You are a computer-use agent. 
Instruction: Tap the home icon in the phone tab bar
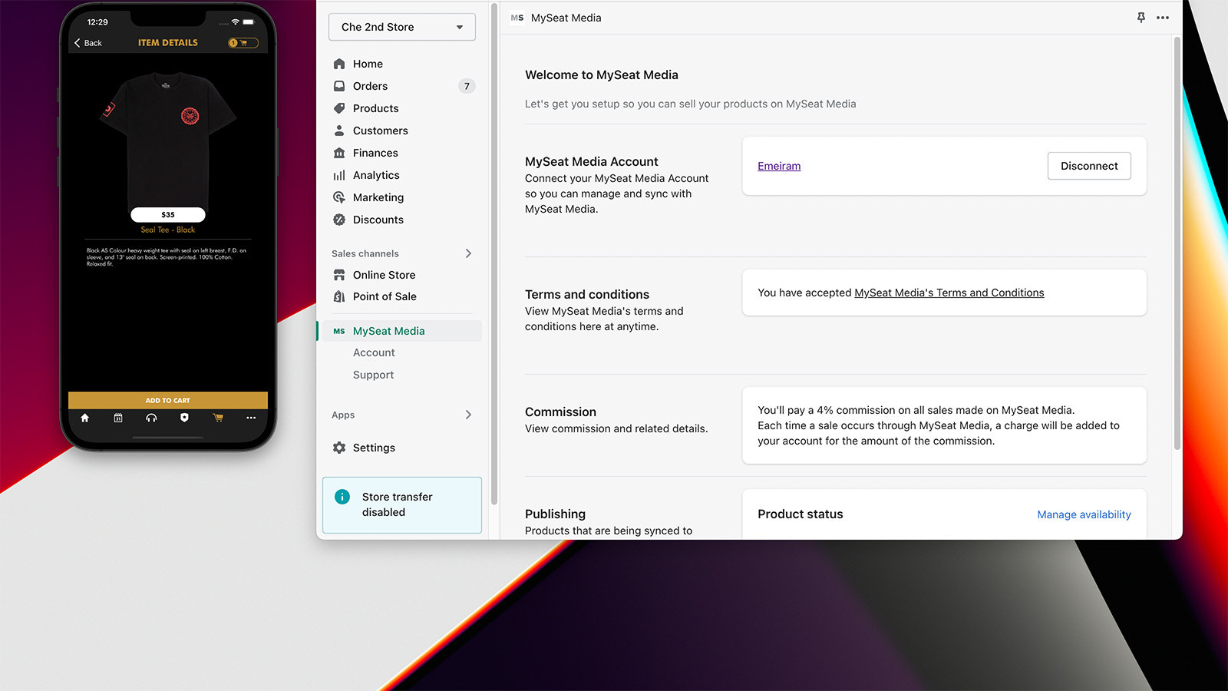point(84,418)
